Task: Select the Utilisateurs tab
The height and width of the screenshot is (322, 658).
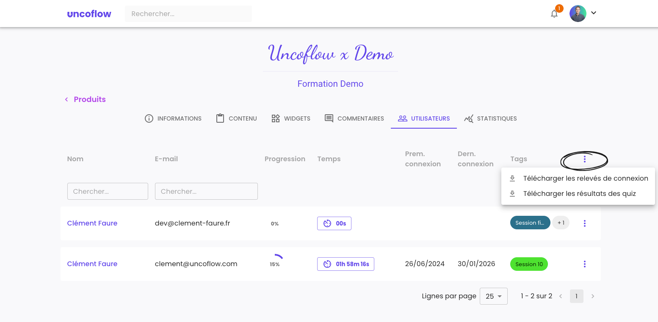Action: pyautogui.click(x=424, y=118)
